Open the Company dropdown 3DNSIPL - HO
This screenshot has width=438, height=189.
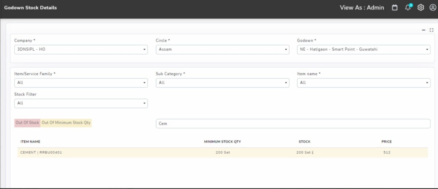[81, 49]
